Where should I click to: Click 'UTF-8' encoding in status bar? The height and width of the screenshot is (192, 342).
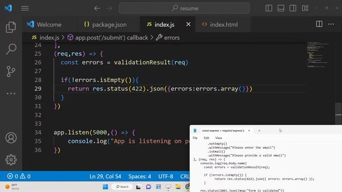tap(166, 177)
